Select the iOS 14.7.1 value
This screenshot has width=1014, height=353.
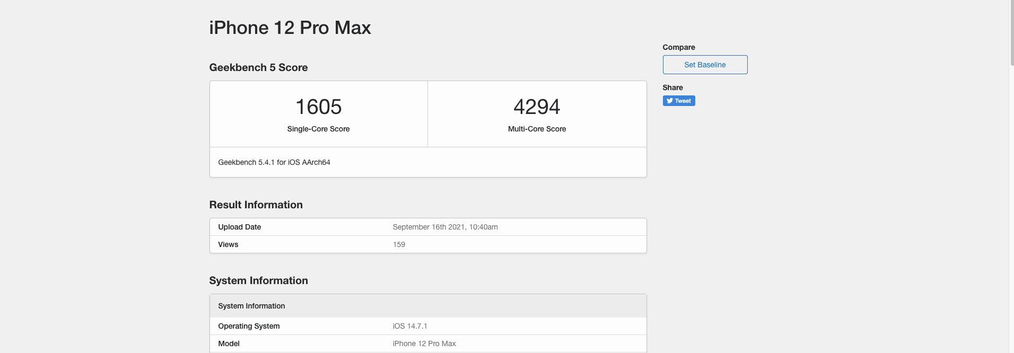pos(410,326)
